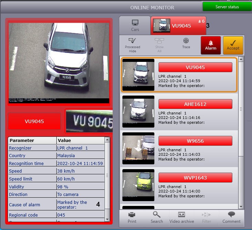Open thumbnail of the VU9045 car
The width and height of the screenshot is (252, 230).
tap(138, 75)
